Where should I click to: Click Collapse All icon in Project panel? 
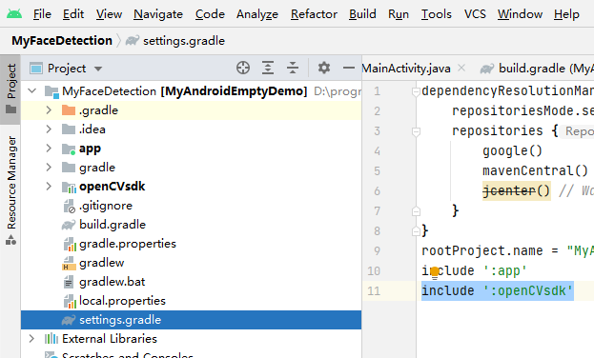[x=293, y=69]
